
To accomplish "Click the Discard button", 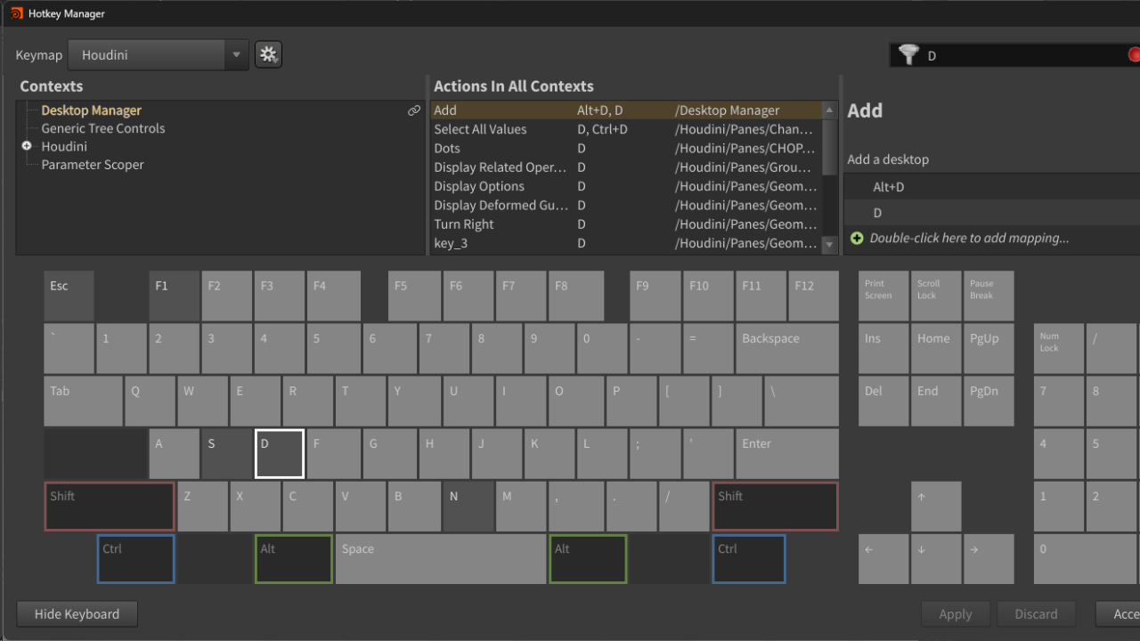I will click(x=1037, y=614).
